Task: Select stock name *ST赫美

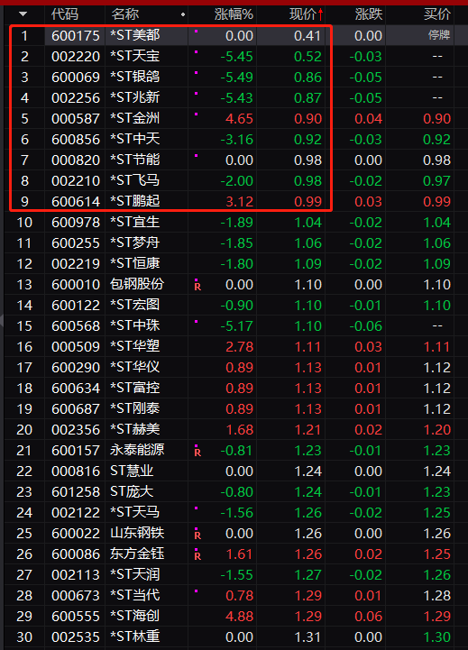Action: click(134, 429)
